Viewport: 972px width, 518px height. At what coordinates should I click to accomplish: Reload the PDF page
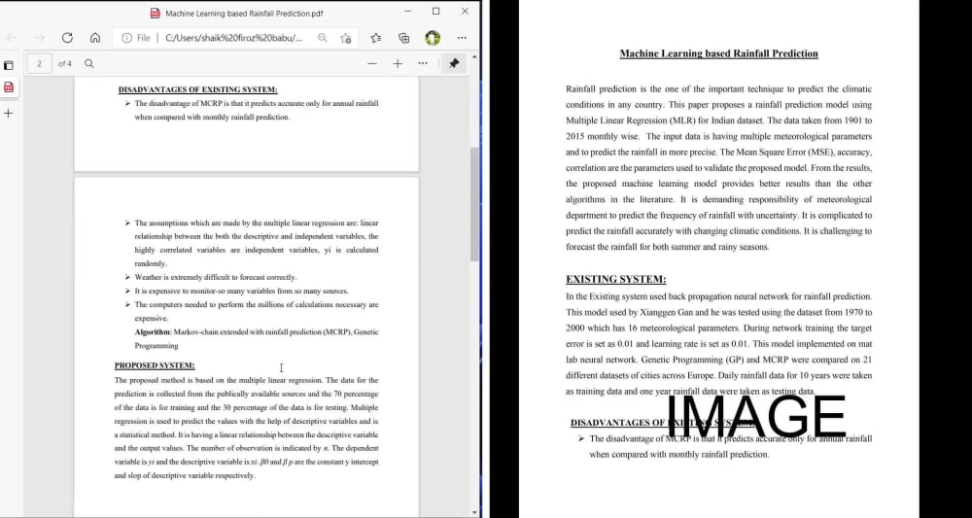(67, 38)
